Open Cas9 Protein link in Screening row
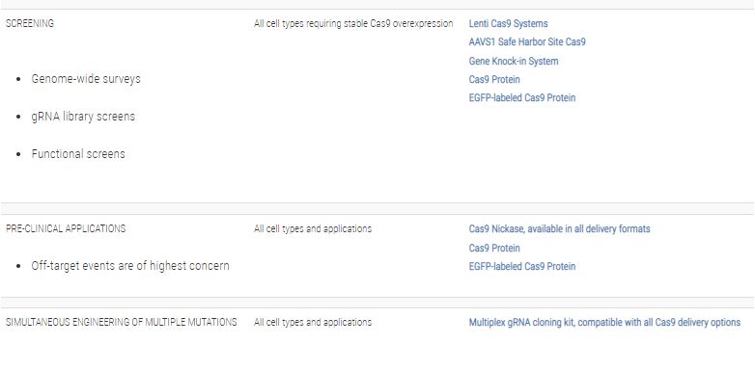 494,79
